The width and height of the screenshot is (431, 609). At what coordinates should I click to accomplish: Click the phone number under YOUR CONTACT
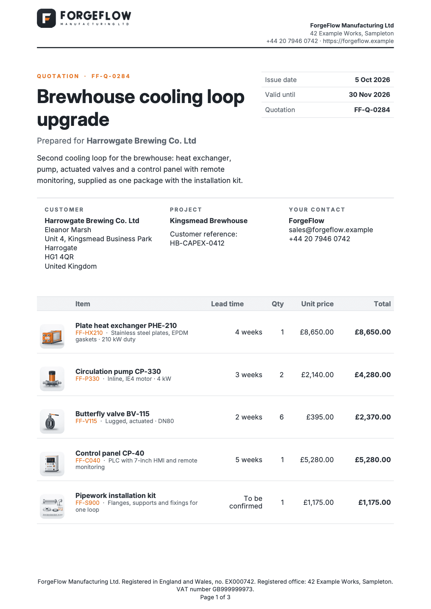320,239
